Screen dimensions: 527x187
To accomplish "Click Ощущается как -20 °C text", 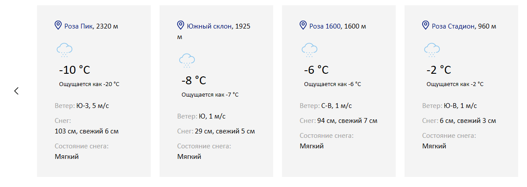I will click(x=89, y=84).
